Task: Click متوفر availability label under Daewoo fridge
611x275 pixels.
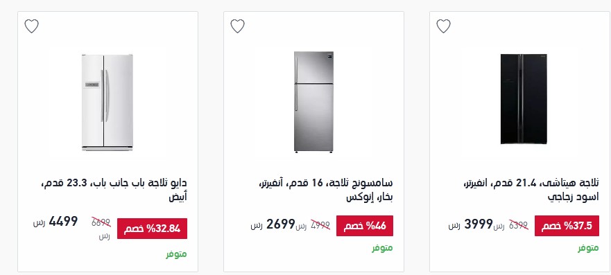Action: coord(177,254)
